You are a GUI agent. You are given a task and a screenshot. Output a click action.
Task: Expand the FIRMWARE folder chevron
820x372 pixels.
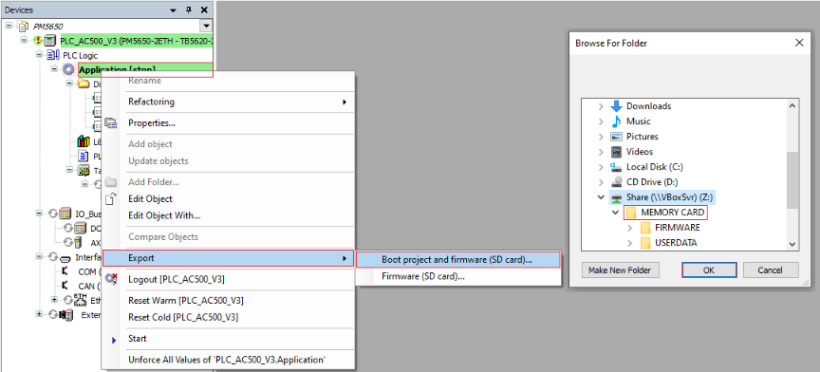point(629,228)
